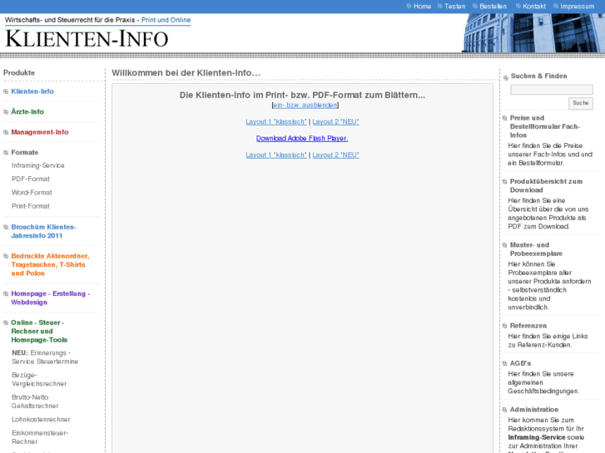The image size is (605, 453).
Task: Click the bullet icon beside Ärzte-Info
Action: coord(6,112)
